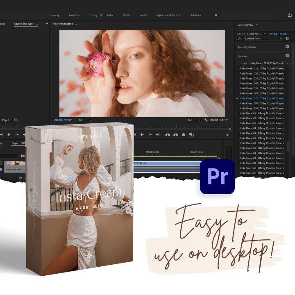295x295 pixels.
Task: Select checked Insta Cream 07 LUT entry
Action: (262, 98)
